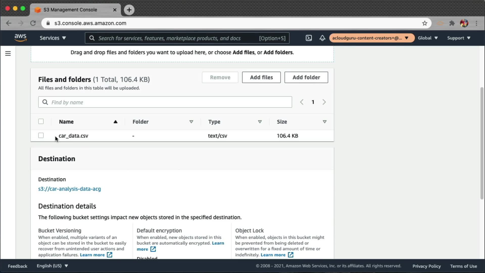Select all files with header checkbox
Screen dimensions: 485x273
click(41, 122)
